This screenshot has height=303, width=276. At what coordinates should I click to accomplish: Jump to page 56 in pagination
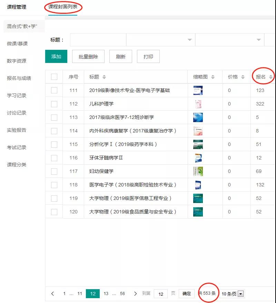tap(122, 294)
